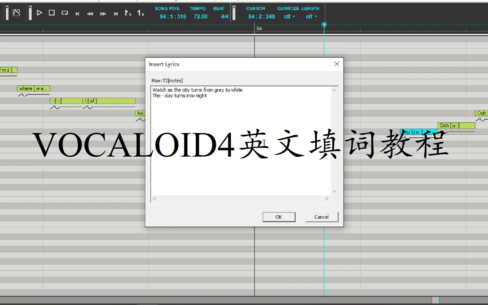The image size is (488, 305).
Task: Select the '- [ - ]' note
Action: pos(66,101)
